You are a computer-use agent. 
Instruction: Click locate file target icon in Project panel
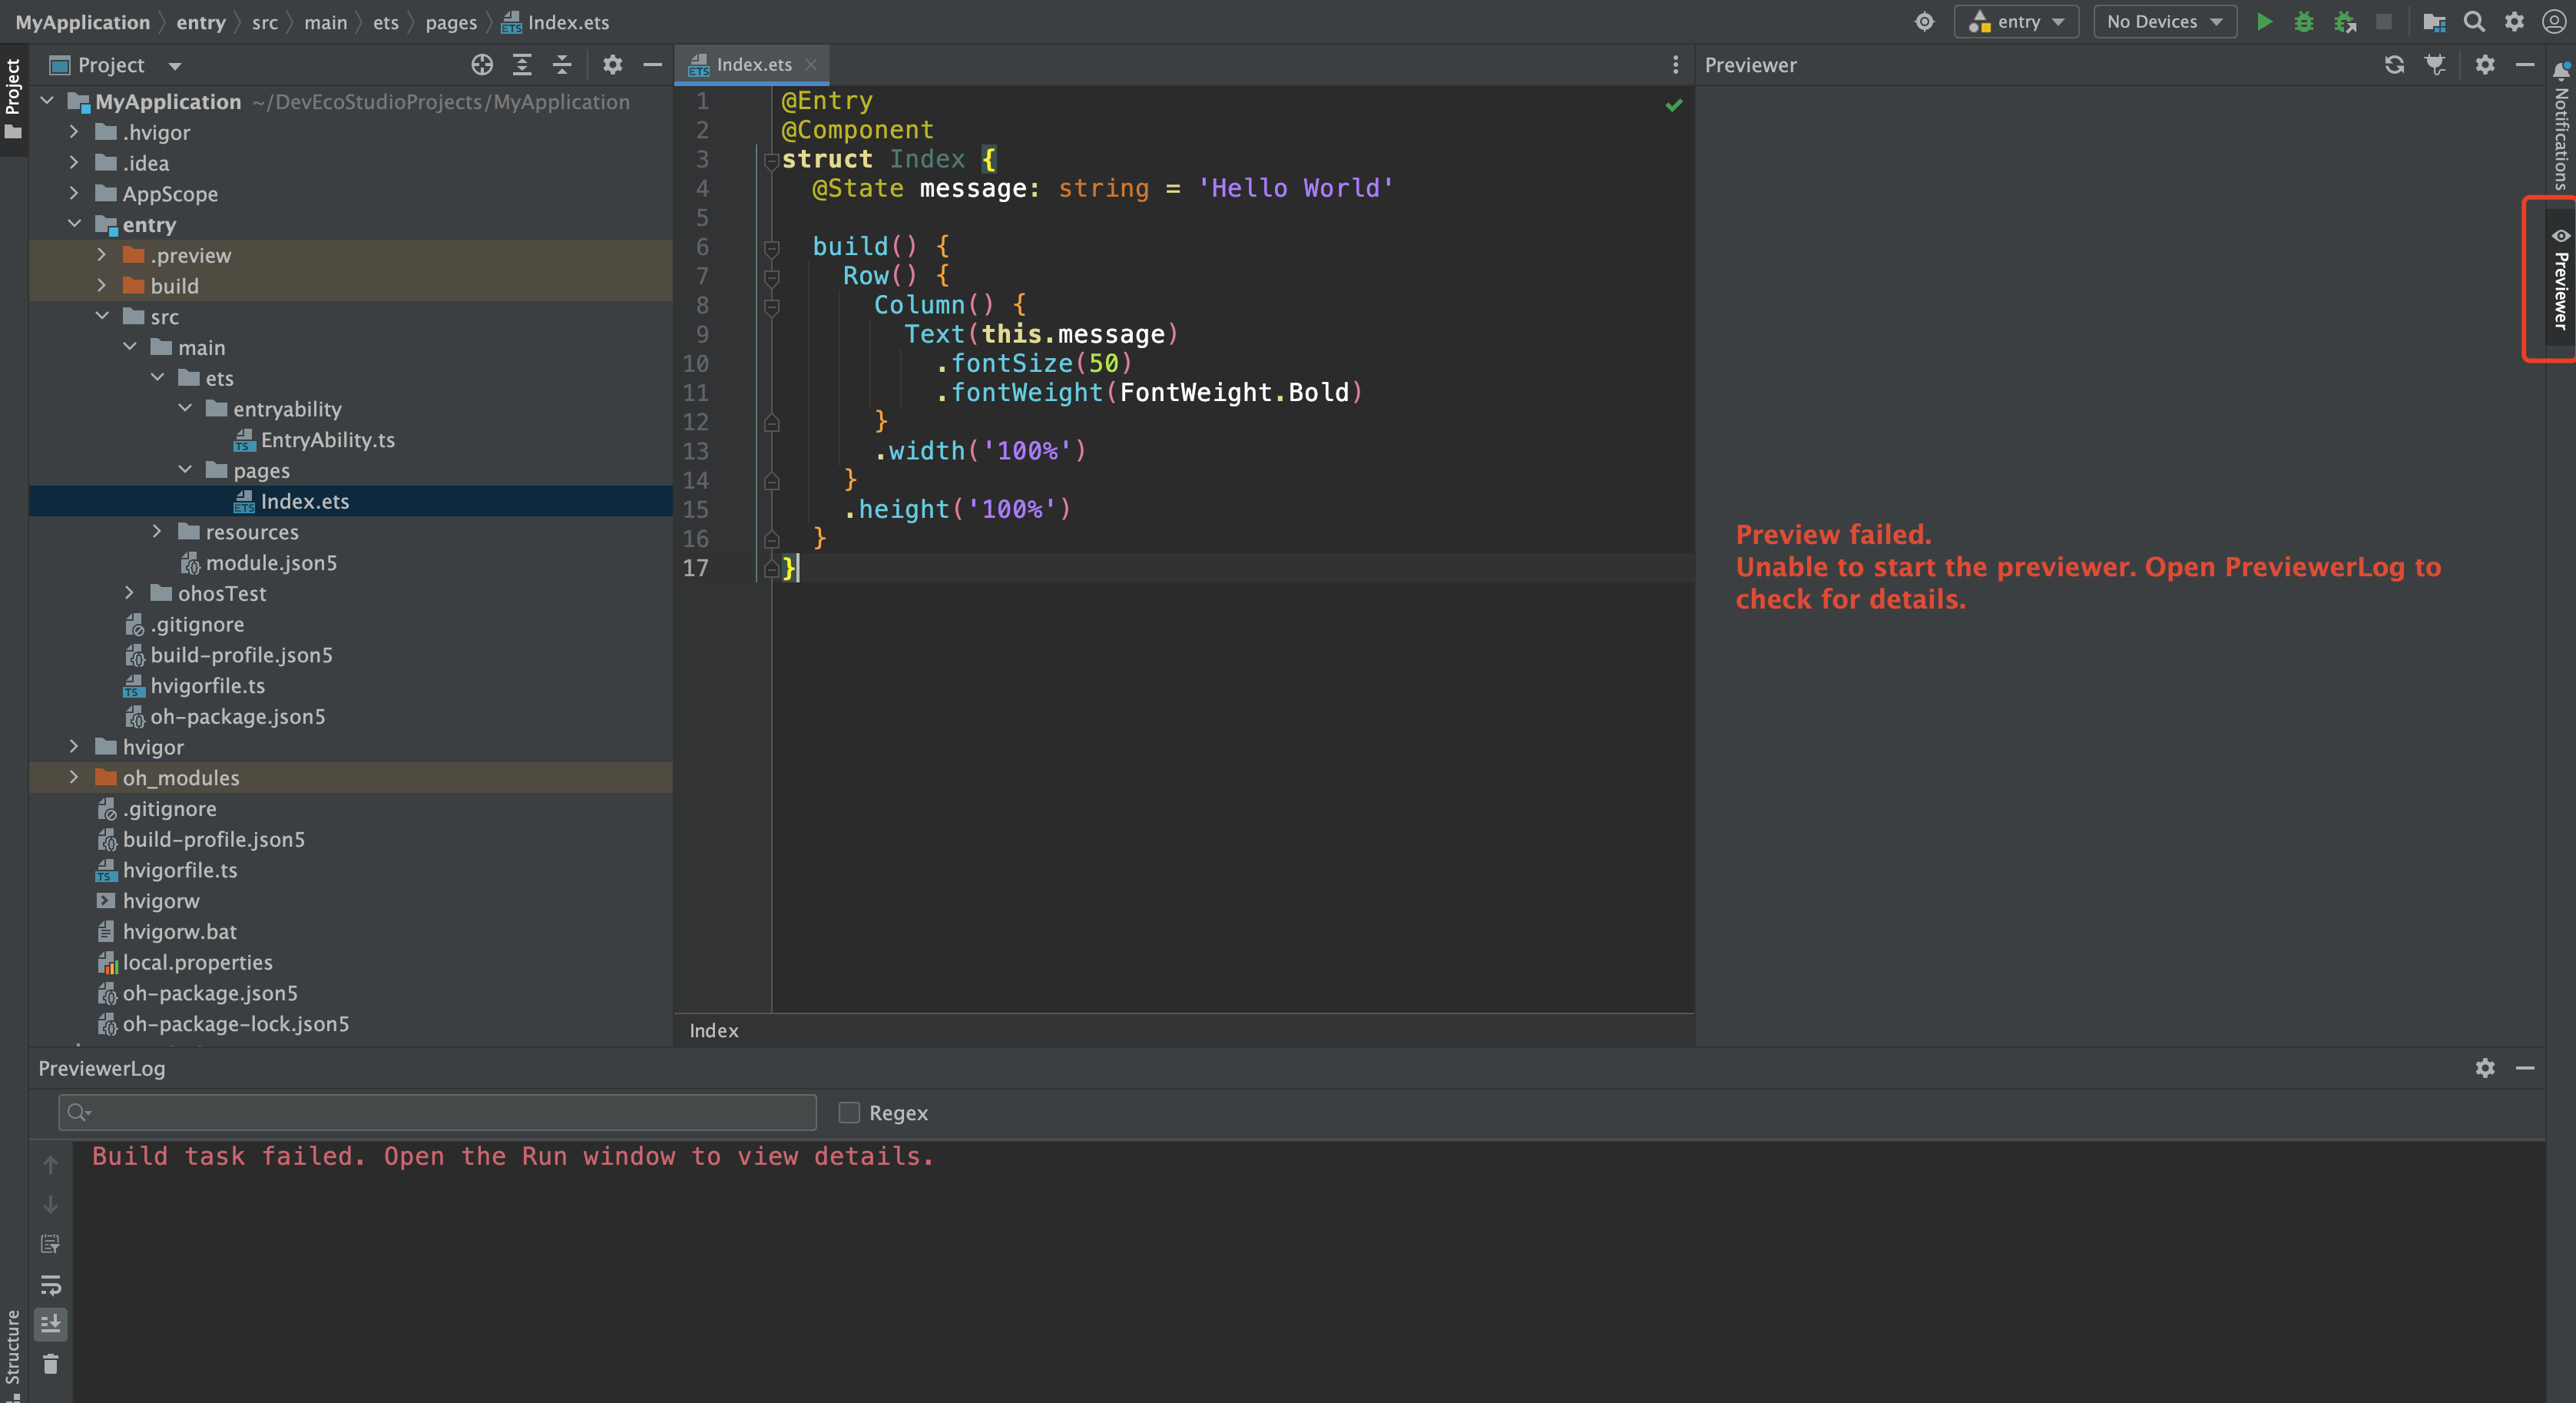coord(482,65)
